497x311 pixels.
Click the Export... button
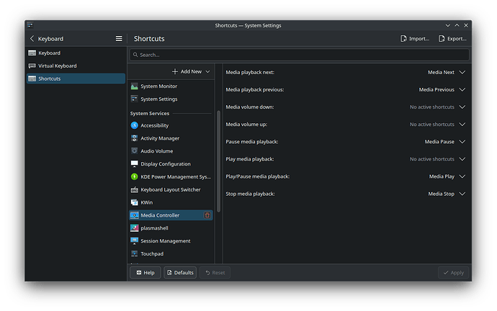[x=452, y=39]
